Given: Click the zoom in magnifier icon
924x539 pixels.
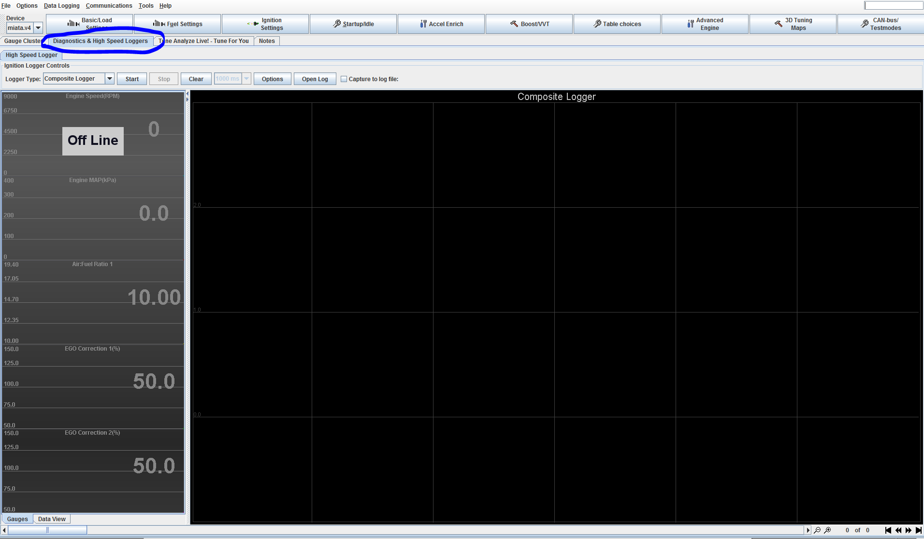Looking at the screenshot, I should coord(827,530).
